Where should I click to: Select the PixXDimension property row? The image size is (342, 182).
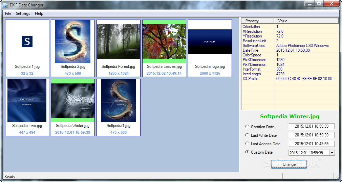[x=290, y=60]
